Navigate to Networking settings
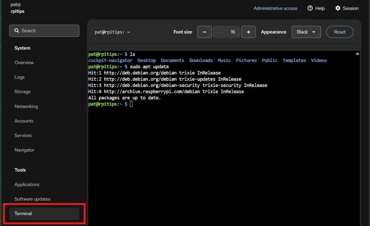Viewport: 370px width, 226px height. pos(26,106)
